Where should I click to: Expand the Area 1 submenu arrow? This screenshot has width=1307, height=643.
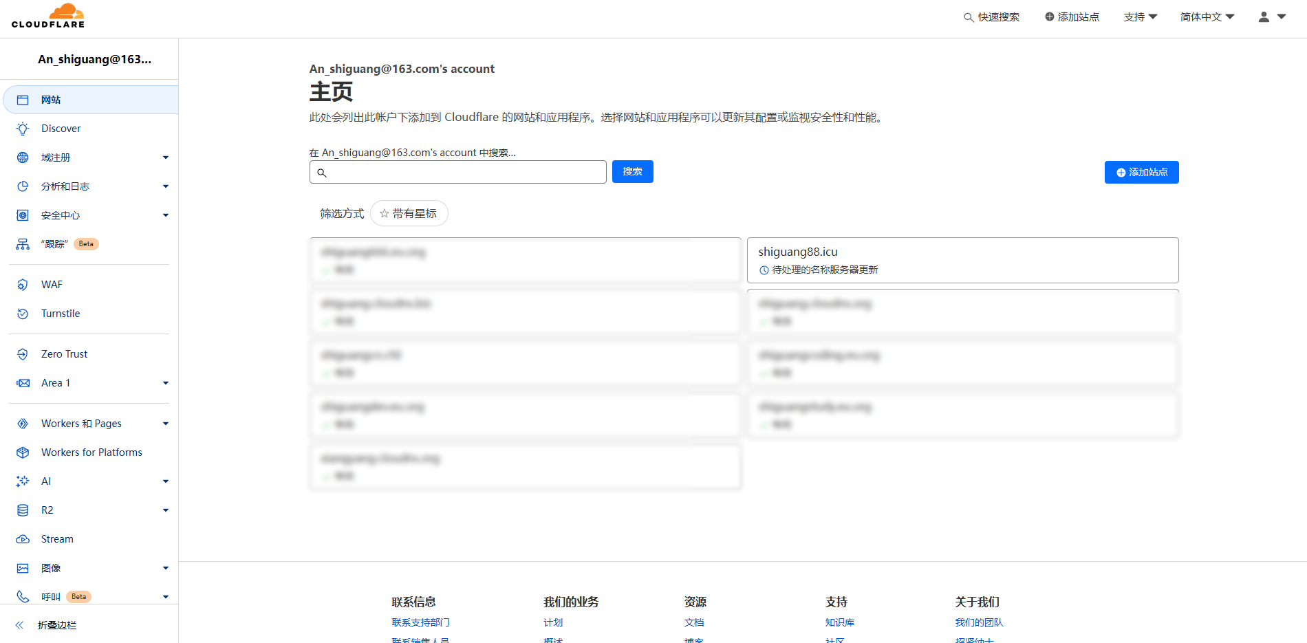[166, 383]
